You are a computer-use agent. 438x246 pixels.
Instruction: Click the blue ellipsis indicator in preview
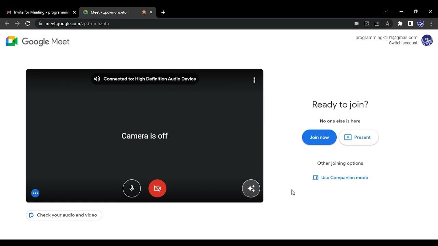[35, 193]
